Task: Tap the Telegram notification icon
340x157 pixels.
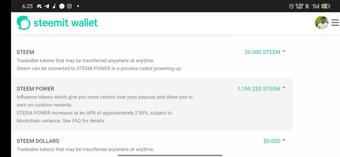Action: point(47,6)
